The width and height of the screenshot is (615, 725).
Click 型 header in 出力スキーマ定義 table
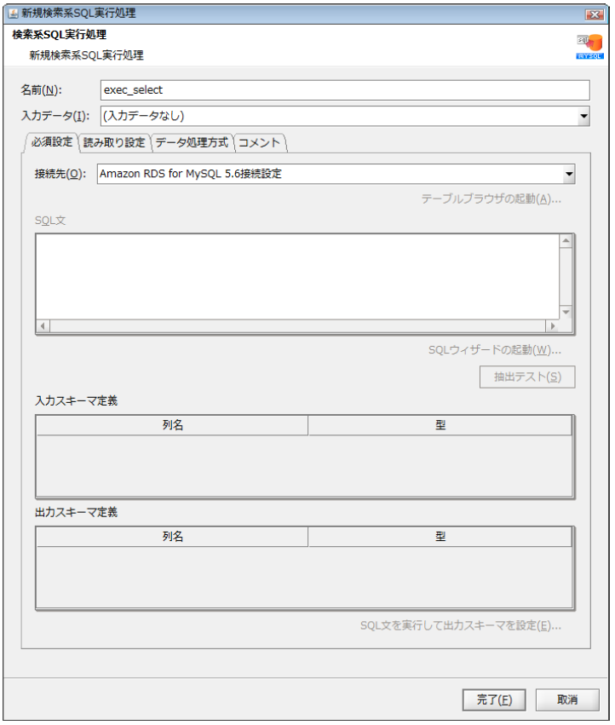point(440,537)
